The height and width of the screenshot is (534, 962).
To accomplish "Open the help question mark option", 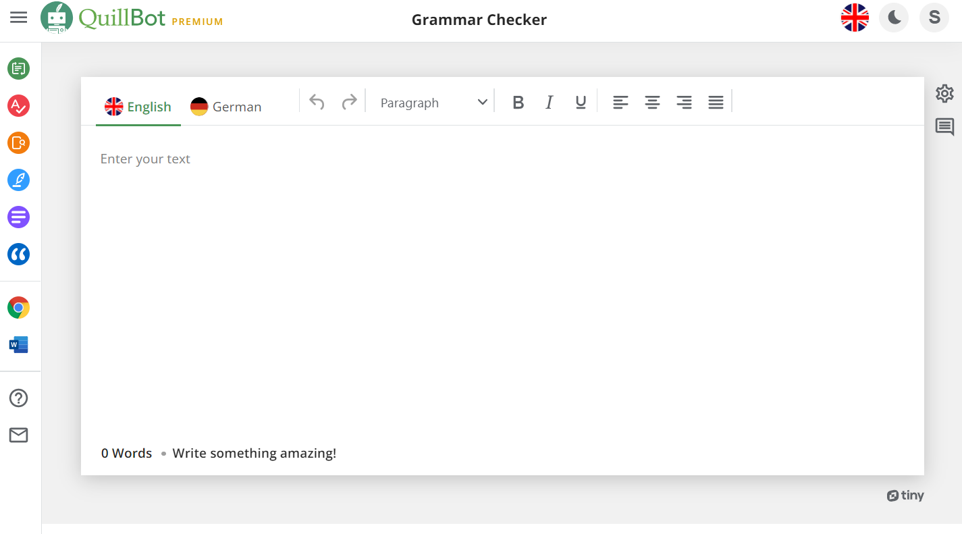I will [x=18, y=398].
